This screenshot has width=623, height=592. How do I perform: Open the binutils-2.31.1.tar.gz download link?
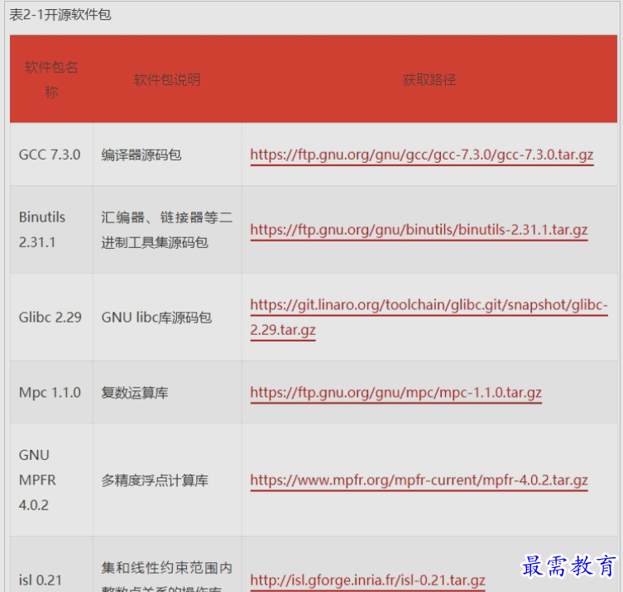click(419, 230)
